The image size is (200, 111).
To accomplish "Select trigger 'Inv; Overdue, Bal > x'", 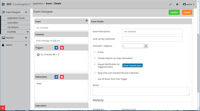I will click(x=50, y=55).
